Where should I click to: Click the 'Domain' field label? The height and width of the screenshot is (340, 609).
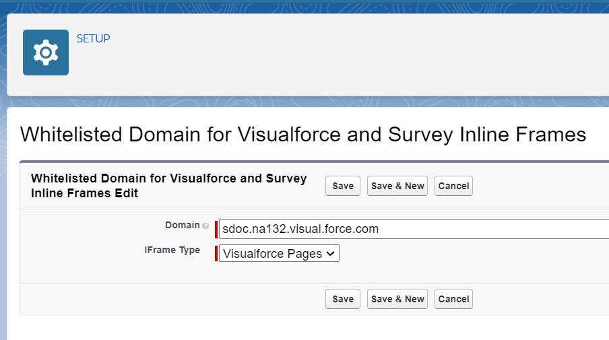pos(182,225)
